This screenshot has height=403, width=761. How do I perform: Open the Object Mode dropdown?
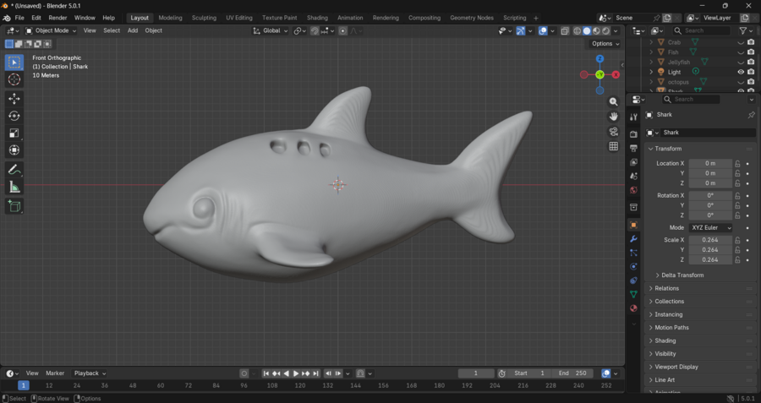click(52, 30)
